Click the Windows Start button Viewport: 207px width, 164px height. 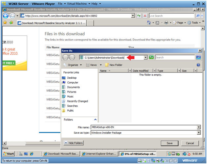[x=9, y=154]
